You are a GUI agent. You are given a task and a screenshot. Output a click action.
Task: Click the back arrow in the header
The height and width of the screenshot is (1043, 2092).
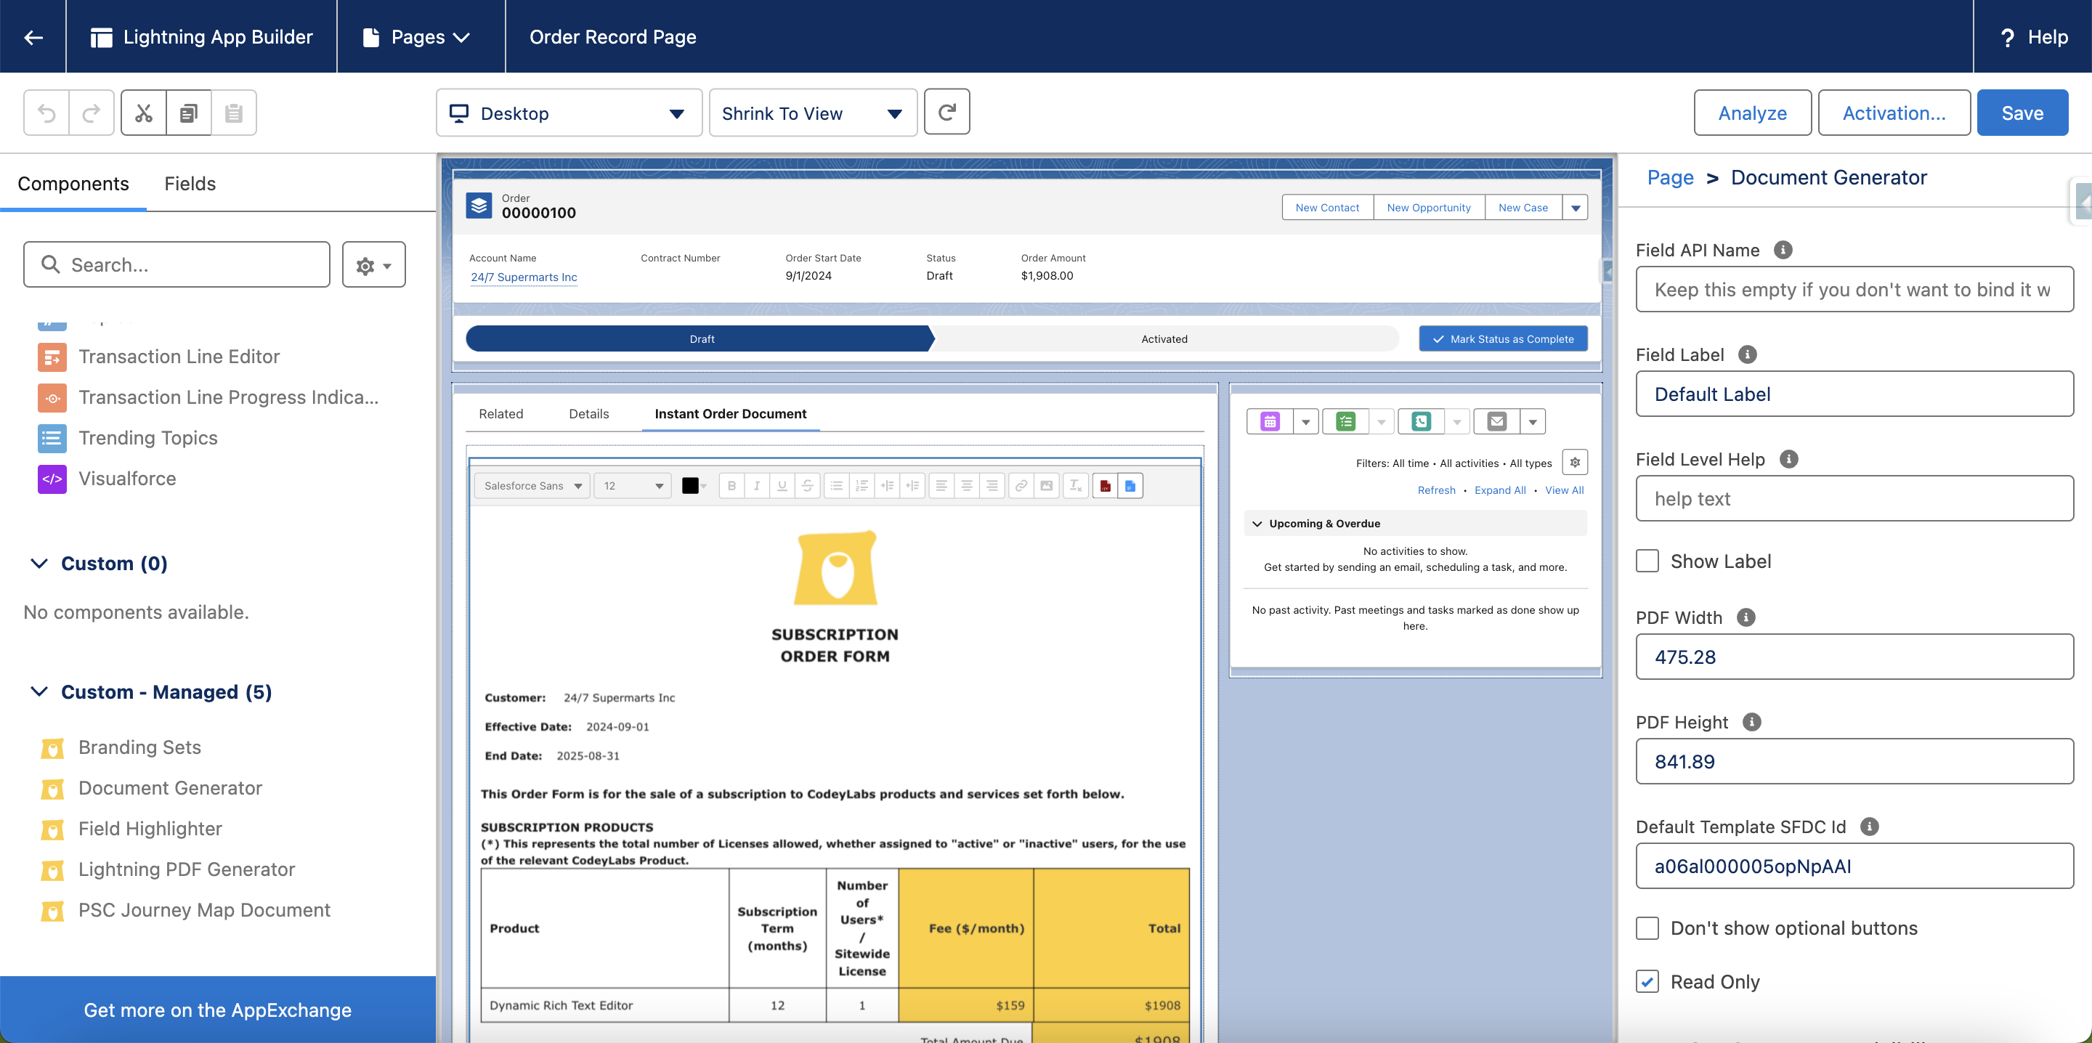33,36
